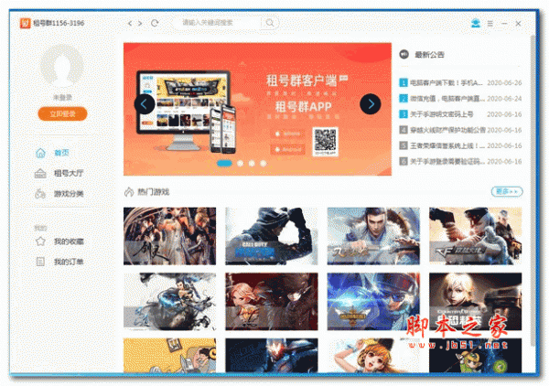Click the speaker icon beside 最新公告
This screenshot has width=549, height=386.
point(404,54)
